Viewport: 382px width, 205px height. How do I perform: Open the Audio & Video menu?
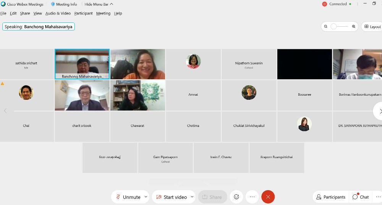coord(58,13)
